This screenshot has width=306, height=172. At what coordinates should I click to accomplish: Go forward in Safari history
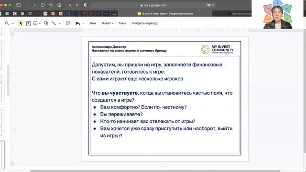tap(34, 5)
